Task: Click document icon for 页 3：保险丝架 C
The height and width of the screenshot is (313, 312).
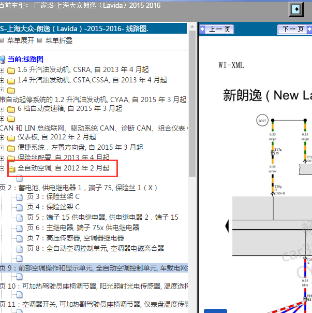Action: tap(19, 197)
